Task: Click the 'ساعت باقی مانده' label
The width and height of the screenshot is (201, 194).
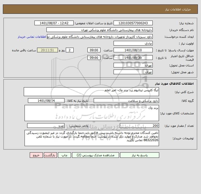Action: [24, 50]
